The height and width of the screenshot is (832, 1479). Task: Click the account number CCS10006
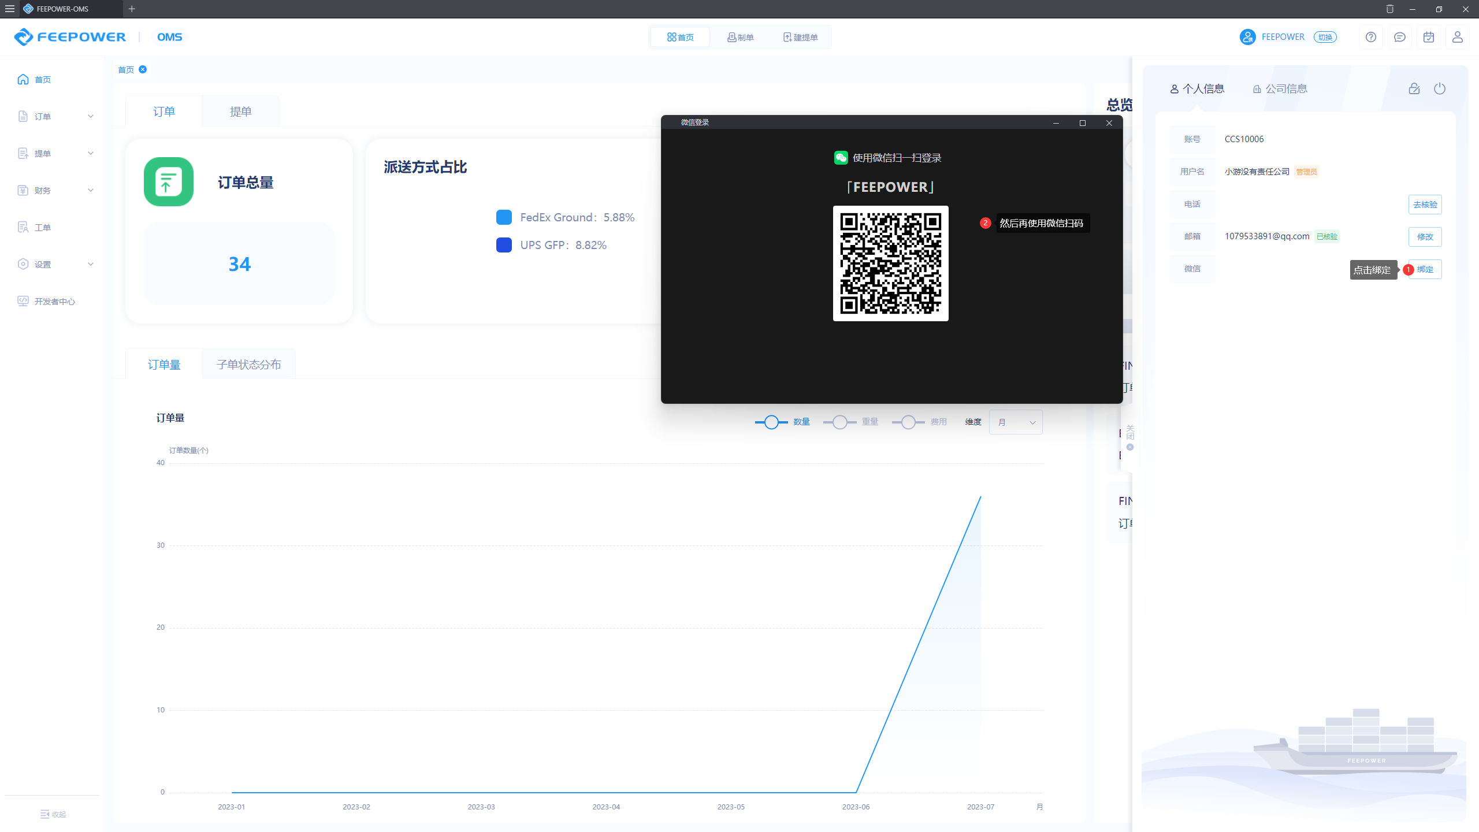pos(1244,139)
